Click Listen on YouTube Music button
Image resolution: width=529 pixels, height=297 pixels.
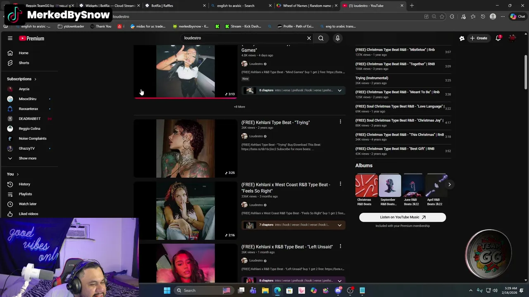tap(403, 217)
